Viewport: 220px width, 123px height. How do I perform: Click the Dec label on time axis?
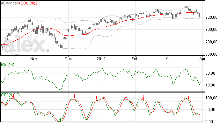point(68,58)
